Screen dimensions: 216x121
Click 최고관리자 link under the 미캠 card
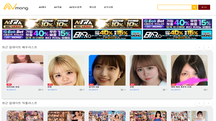pyautogui.click(x=52, y=90)
